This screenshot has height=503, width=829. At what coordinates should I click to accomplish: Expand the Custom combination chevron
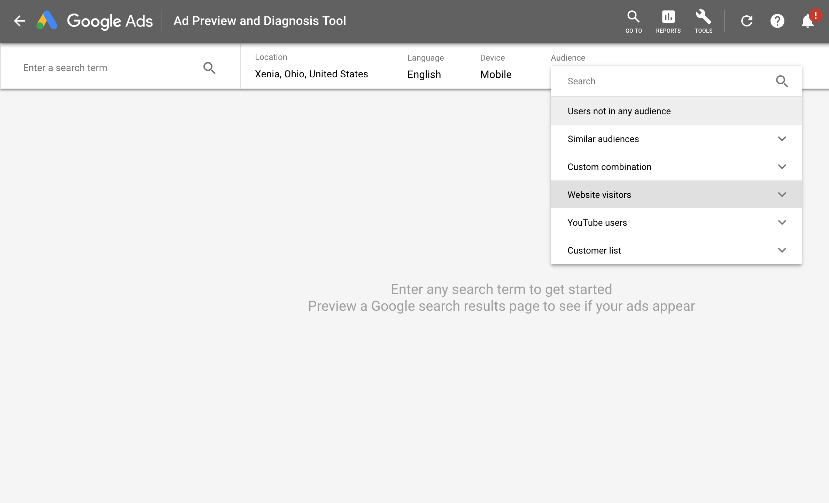782,167
